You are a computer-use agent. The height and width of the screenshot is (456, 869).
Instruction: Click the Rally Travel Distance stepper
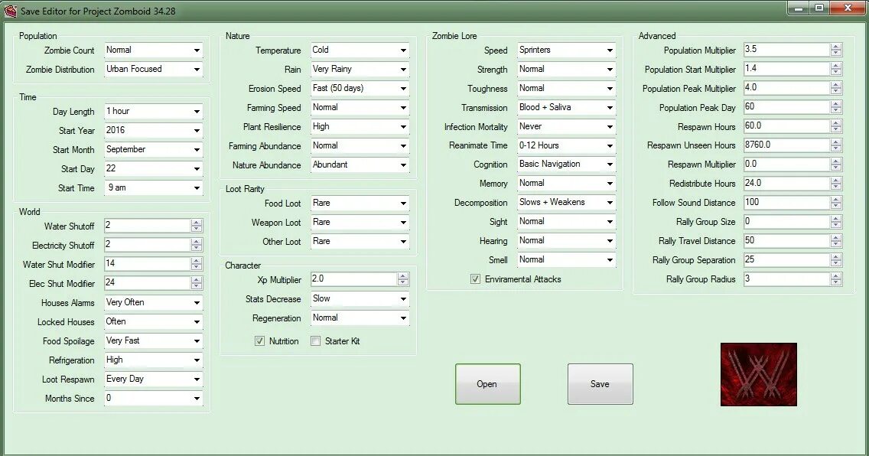[x=836, y=241]
